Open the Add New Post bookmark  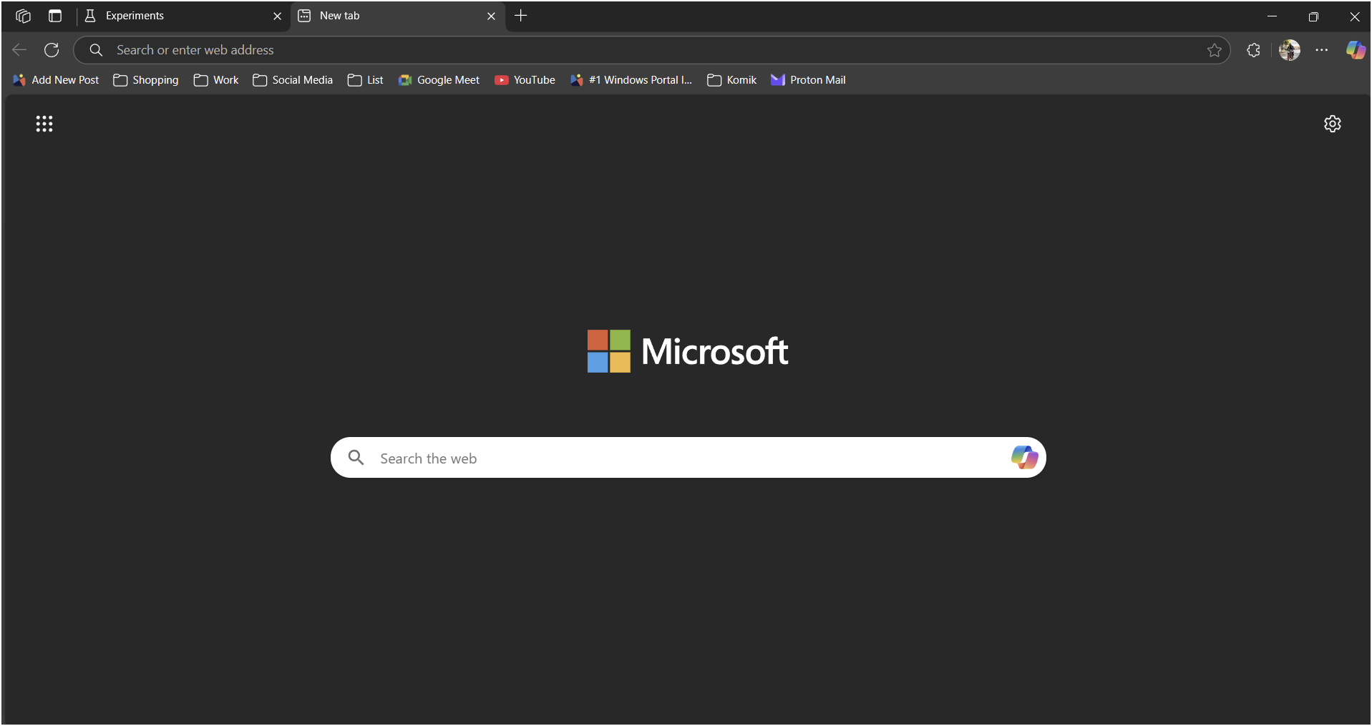[x=56, y=80]
